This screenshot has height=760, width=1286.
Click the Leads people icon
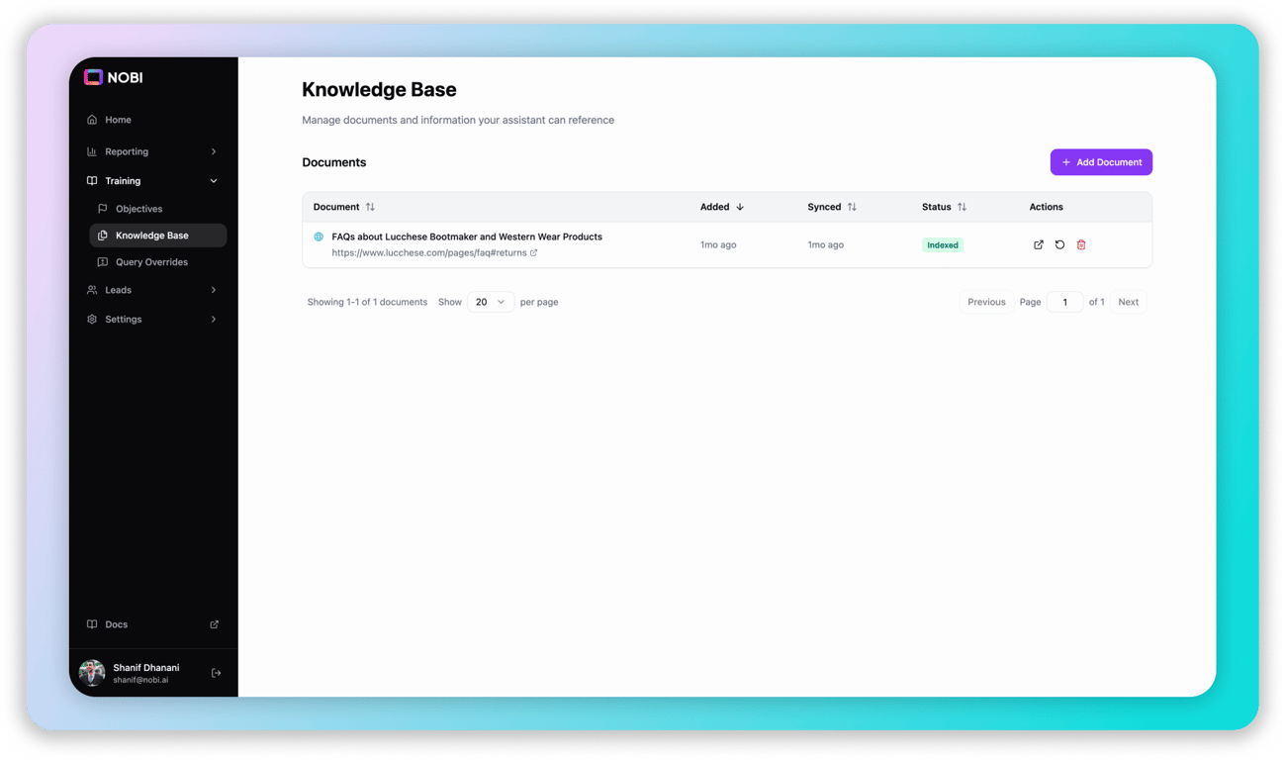click(92, 290)
